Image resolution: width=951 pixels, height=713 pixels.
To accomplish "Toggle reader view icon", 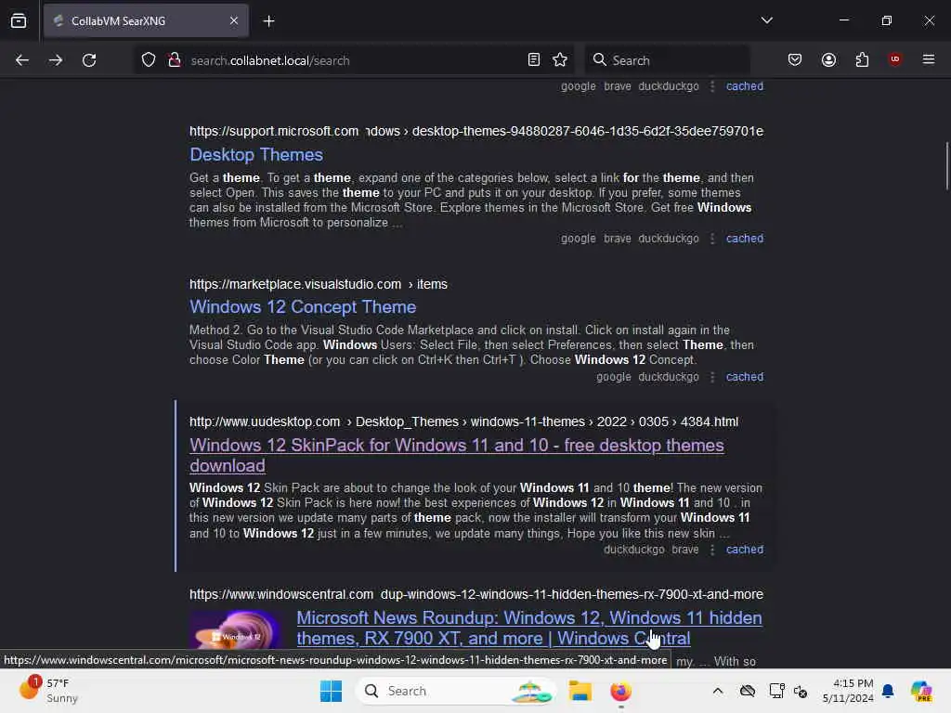I will click(x=534, y=60).
